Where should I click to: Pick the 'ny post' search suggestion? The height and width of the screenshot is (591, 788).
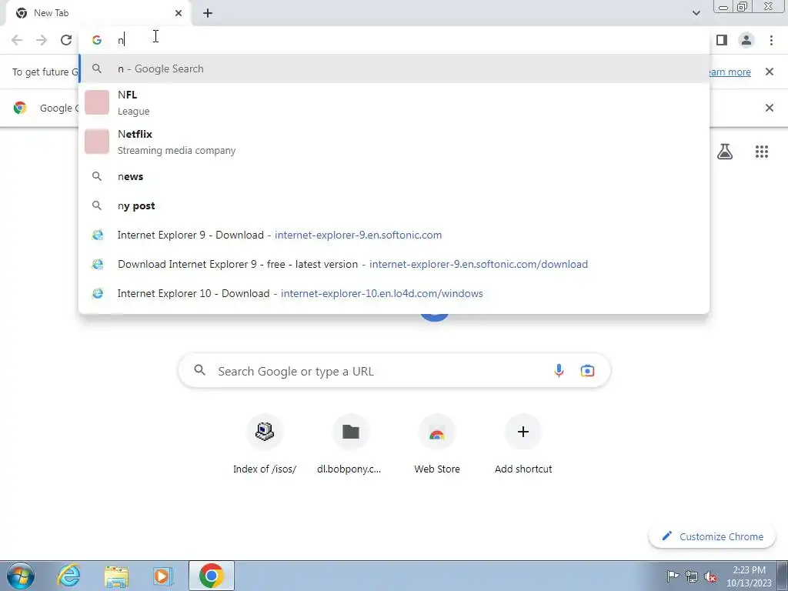(394, 205)
